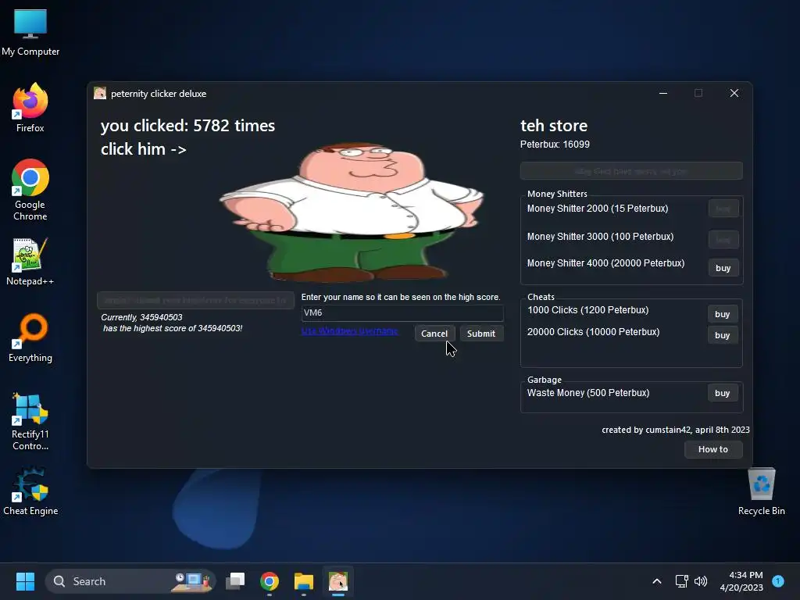Screen dimensions: 800x600
Task: Open Chrome from the taskbar
Action: [270, 581]
